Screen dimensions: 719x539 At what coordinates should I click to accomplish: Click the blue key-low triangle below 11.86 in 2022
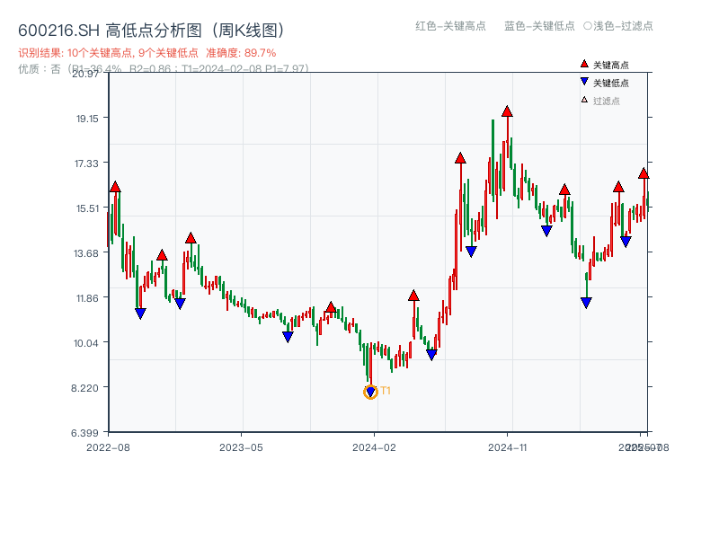point(141,312)
